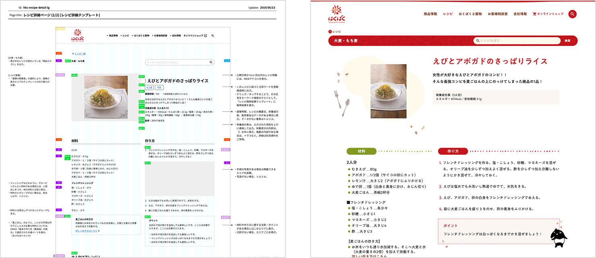Click the 2人分 serving text in the design
596x258 pixels.
point(352,162)
